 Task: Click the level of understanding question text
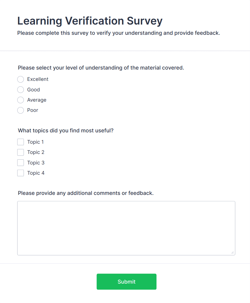tap(101, 68)
